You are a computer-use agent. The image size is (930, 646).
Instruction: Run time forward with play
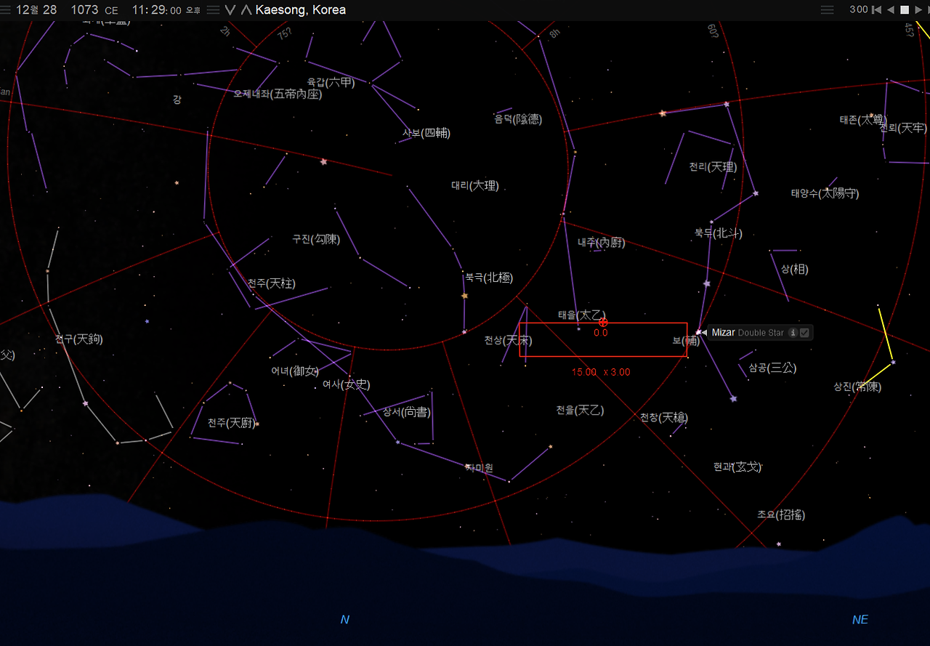pos(918,9)
